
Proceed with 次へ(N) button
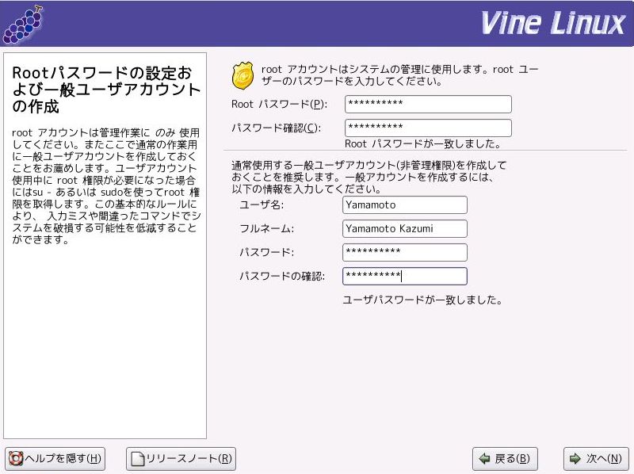point(596,459)
